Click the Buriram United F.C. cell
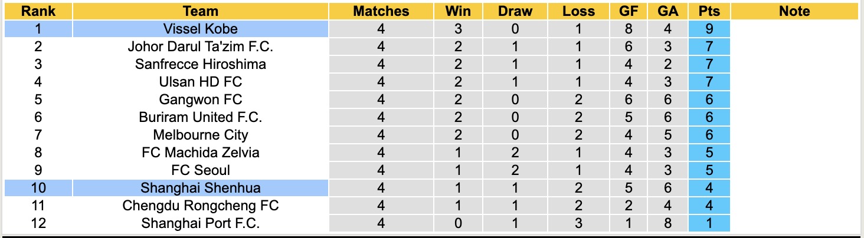The width and height of the screenshot is (864, 238). click(x=201, y=117)
